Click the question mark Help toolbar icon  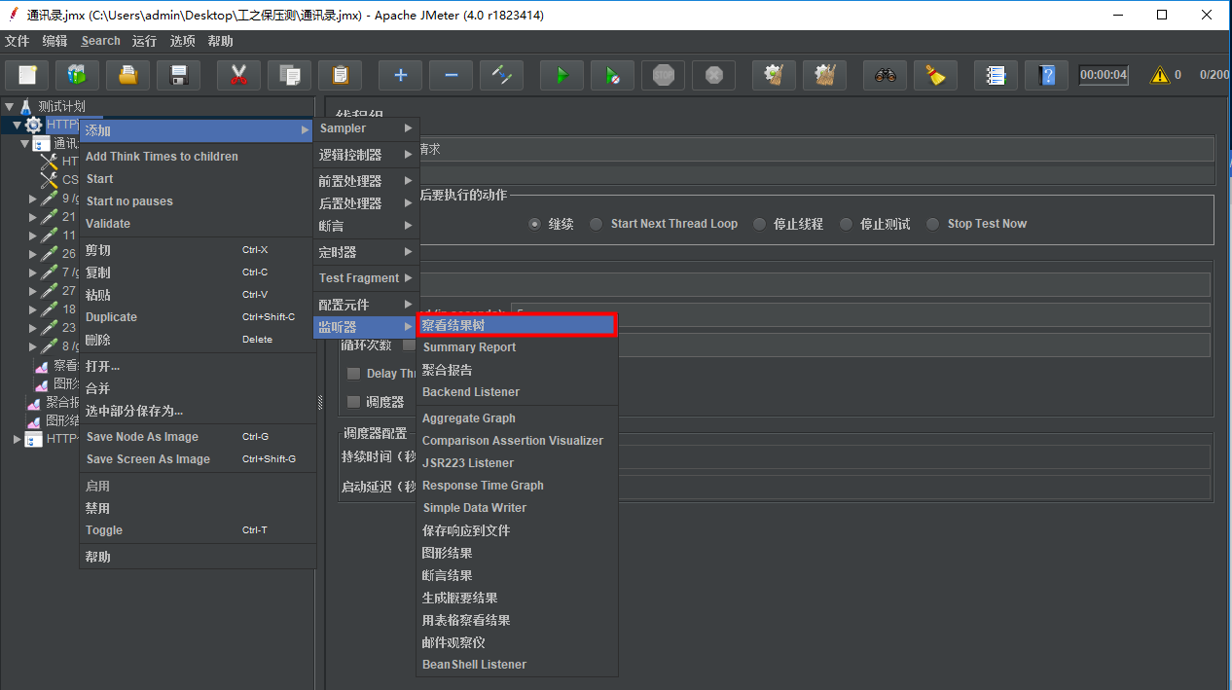[x=1046, y=75]
